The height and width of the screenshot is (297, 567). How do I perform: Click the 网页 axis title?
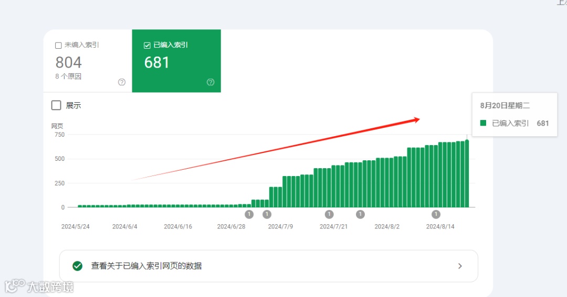coord(57,126)
